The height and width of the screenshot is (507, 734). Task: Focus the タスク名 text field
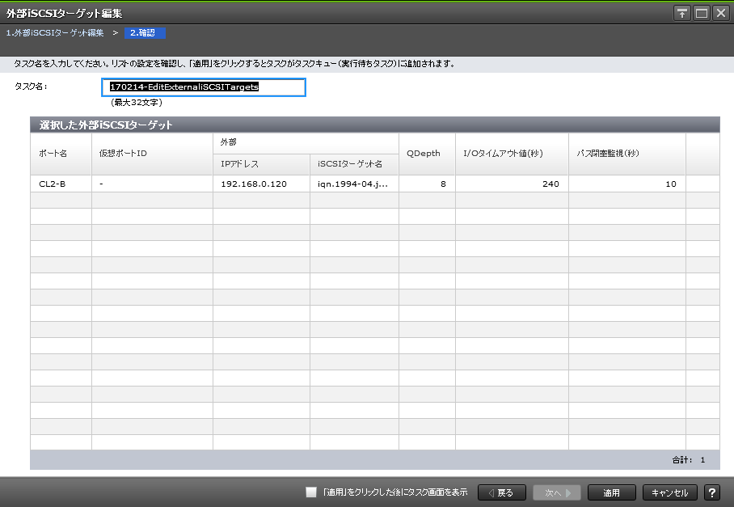click(x=208, y=87)
